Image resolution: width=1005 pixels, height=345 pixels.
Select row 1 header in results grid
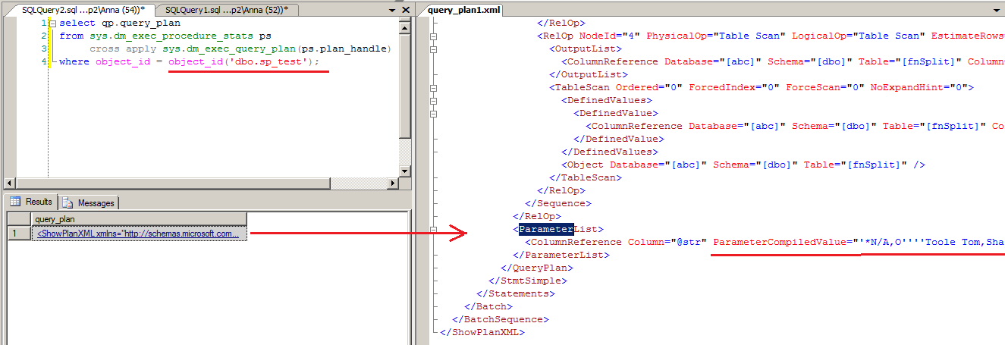16,234
